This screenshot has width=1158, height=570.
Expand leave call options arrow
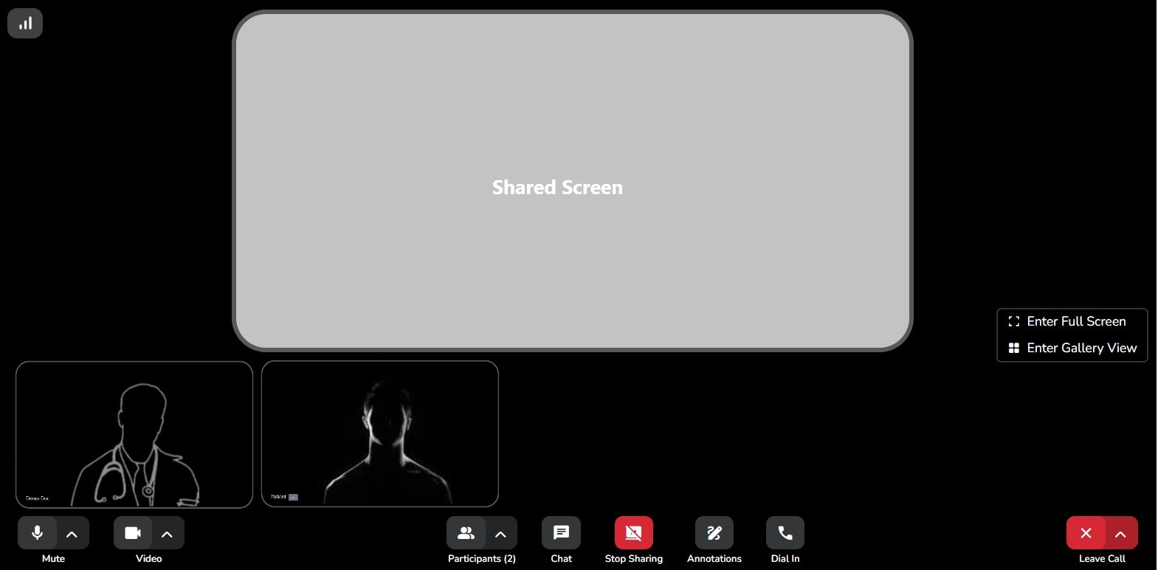pyautogui.click(x=1120, y=534)
